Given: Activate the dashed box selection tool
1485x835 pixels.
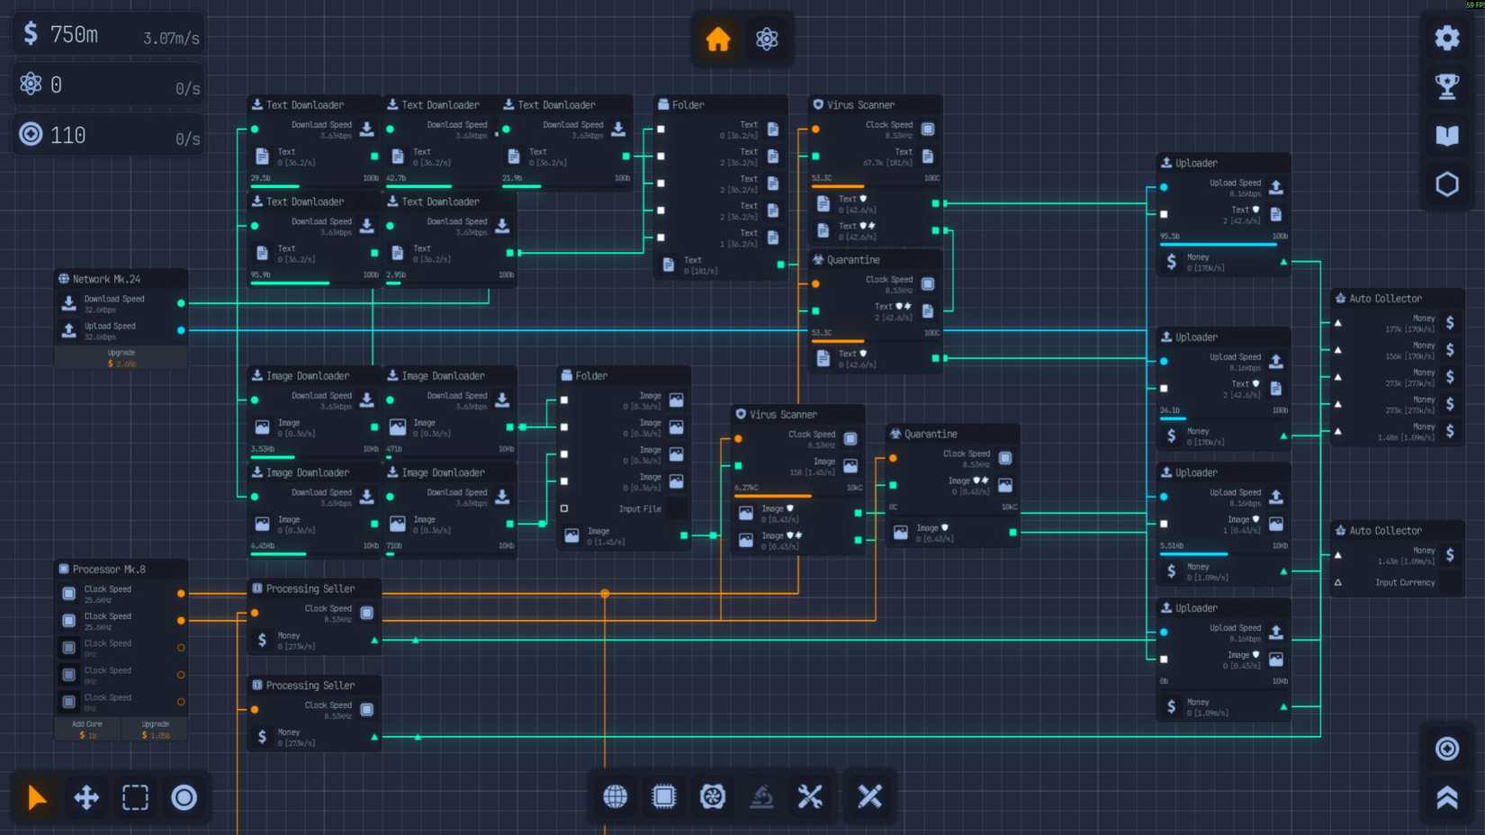Looking at the screenshot, I should [135, 797].
